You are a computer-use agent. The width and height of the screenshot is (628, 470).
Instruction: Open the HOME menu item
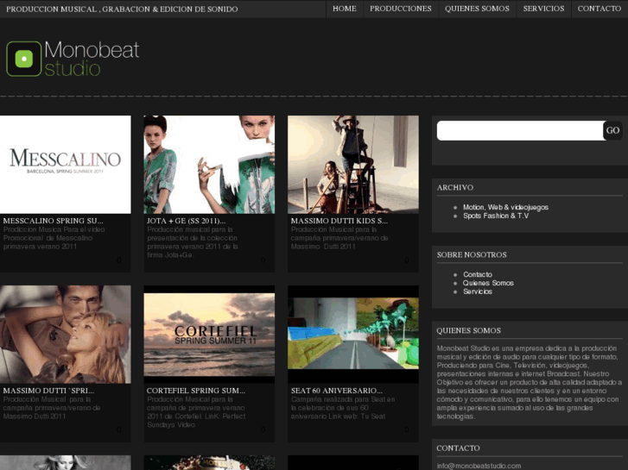[x=345, y=9]
